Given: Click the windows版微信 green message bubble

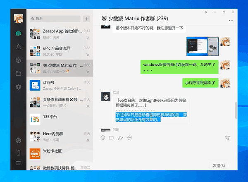Looking at the screenshot, I should point(179,67).
